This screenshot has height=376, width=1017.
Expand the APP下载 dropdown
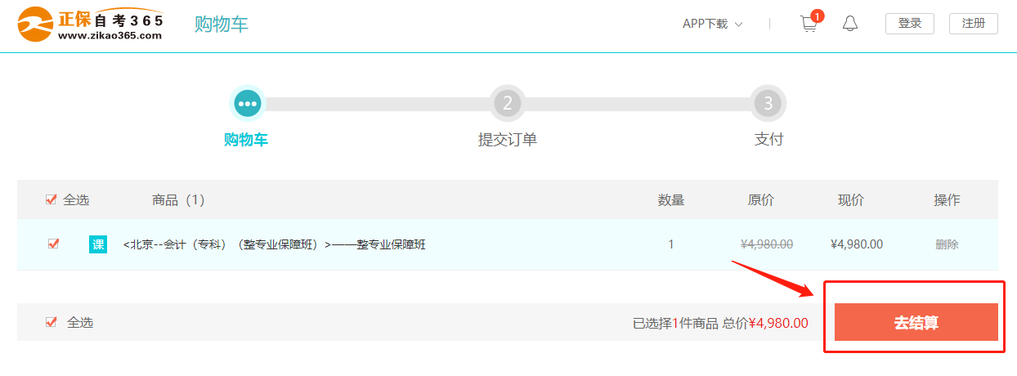coord(712,24)
